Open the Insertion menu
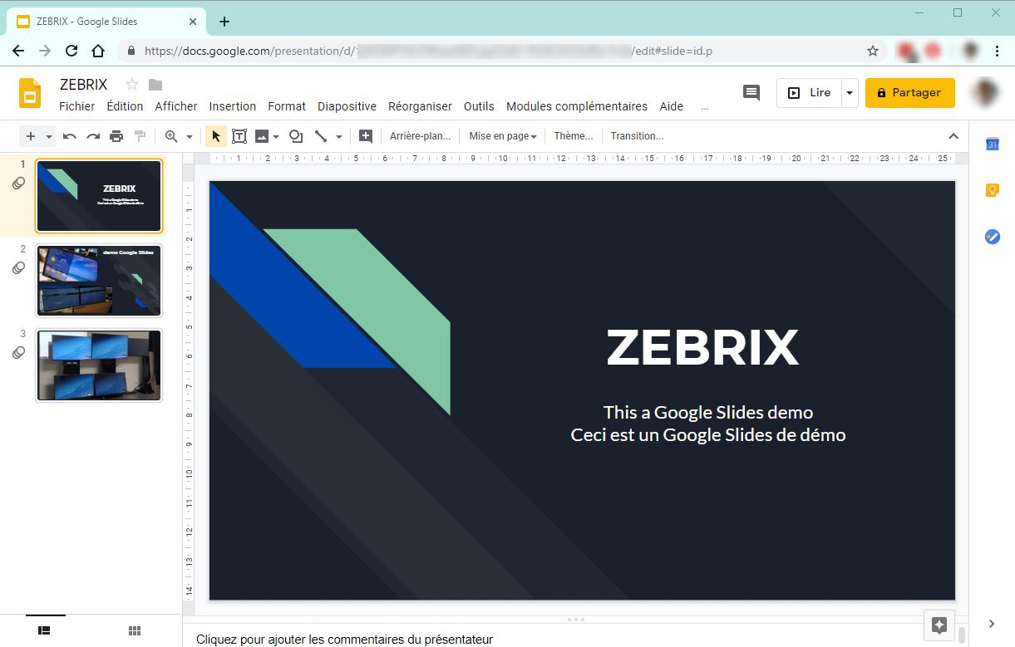The width and height of the screenshot is (1015, 647). pyautogui.click(x=233, y=106)
